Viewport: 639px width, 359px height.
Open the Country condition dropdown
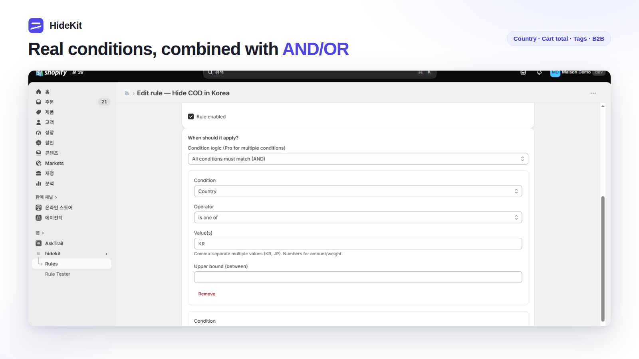[x=358, y=191]
